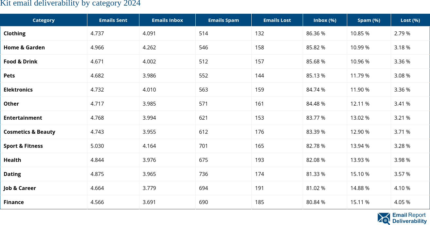The width and height of the screenshot is (430, 225).
Task: Click Pets lost percentage 3.08 %
Action: [402, 76]
